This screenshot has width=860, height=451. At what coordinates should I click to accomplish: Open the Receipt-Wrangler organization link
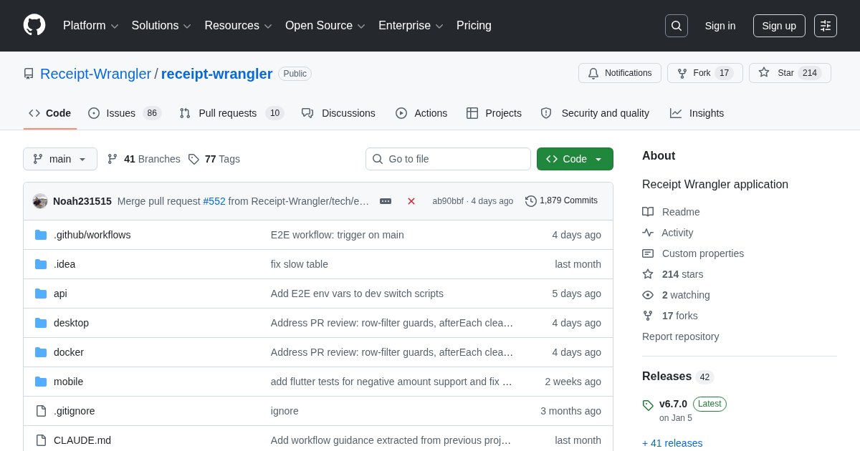(95, 74)
